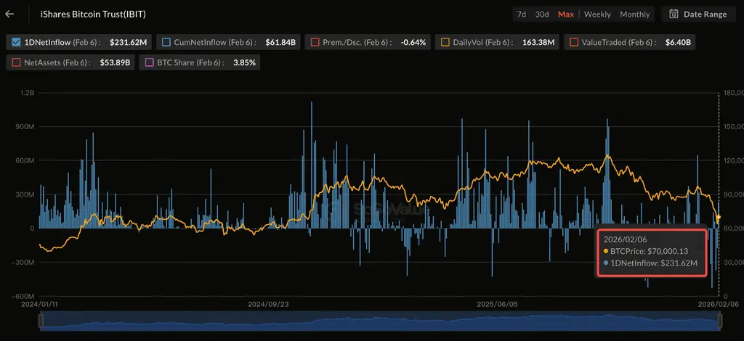This screenshot has width=744, height=341.
Task: Enable the BTC Share series checkbox
Action: (148, 62)
